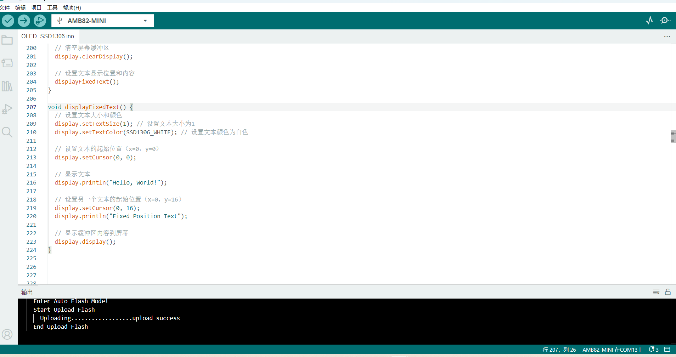Open the Debug sidebar panel icon

[x=7, y=109]
